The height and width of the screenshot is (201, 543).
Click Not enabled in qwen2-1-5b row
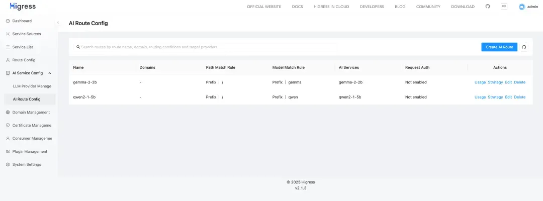coord(416,97)
